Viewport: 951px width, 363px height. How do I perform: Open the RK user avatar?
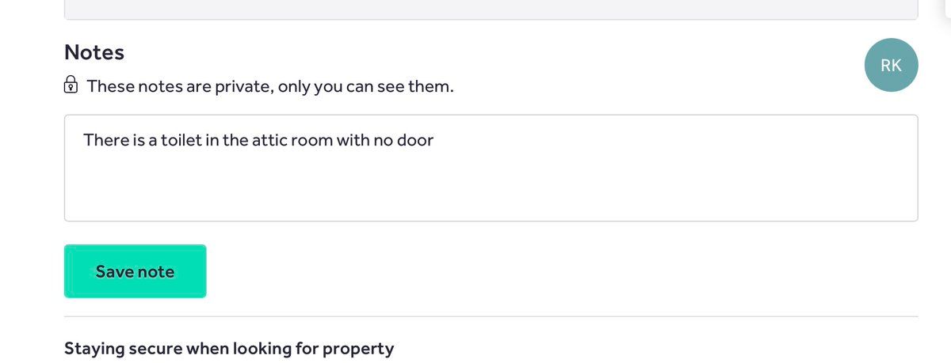point(891,66)
